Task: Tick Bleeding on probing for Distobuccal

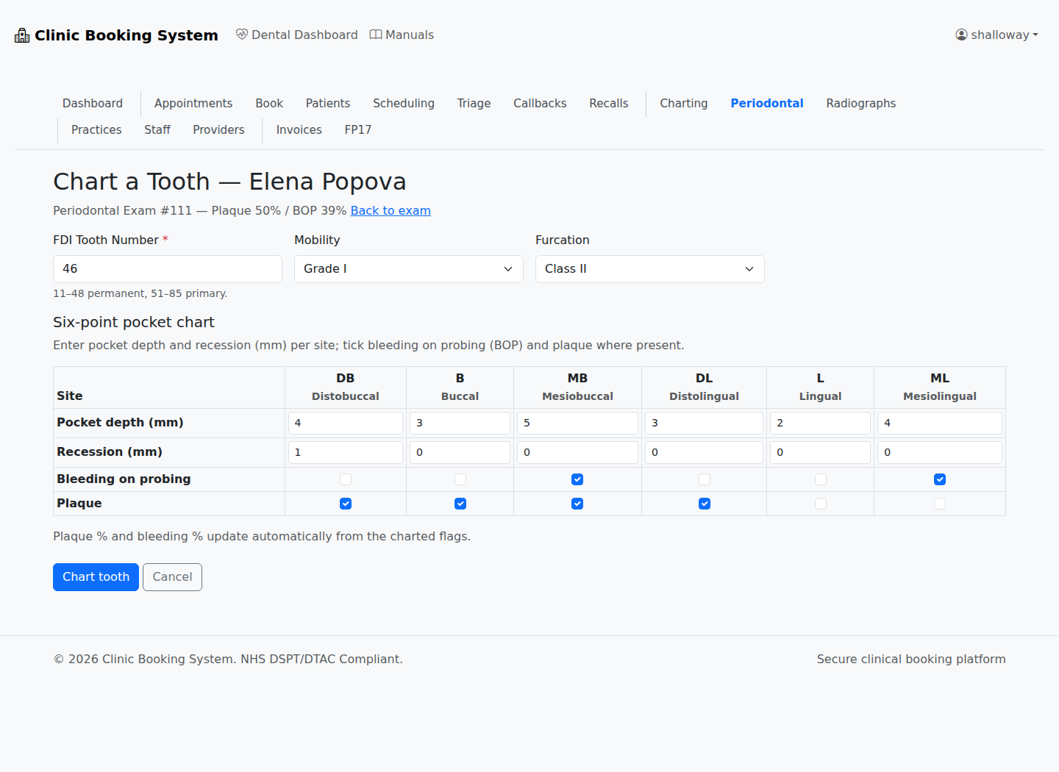Action: coord(346,479)
